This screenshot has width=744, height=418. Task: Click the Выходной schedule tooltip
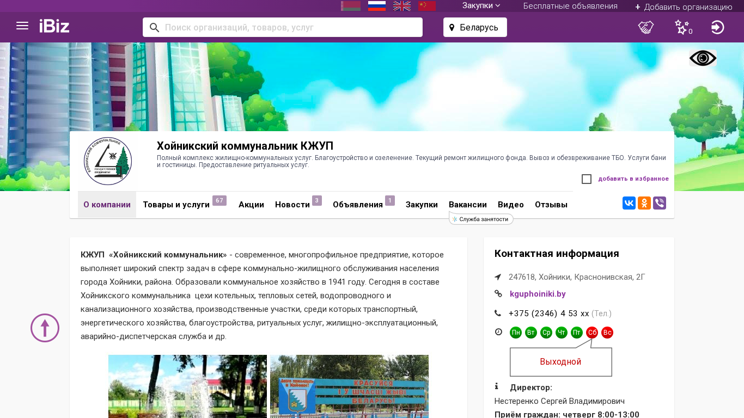560,362
